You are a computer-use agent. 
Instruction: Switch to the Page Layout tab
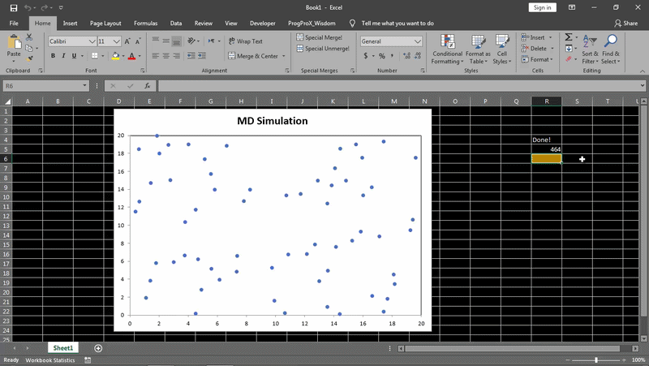tap(105, 24)
